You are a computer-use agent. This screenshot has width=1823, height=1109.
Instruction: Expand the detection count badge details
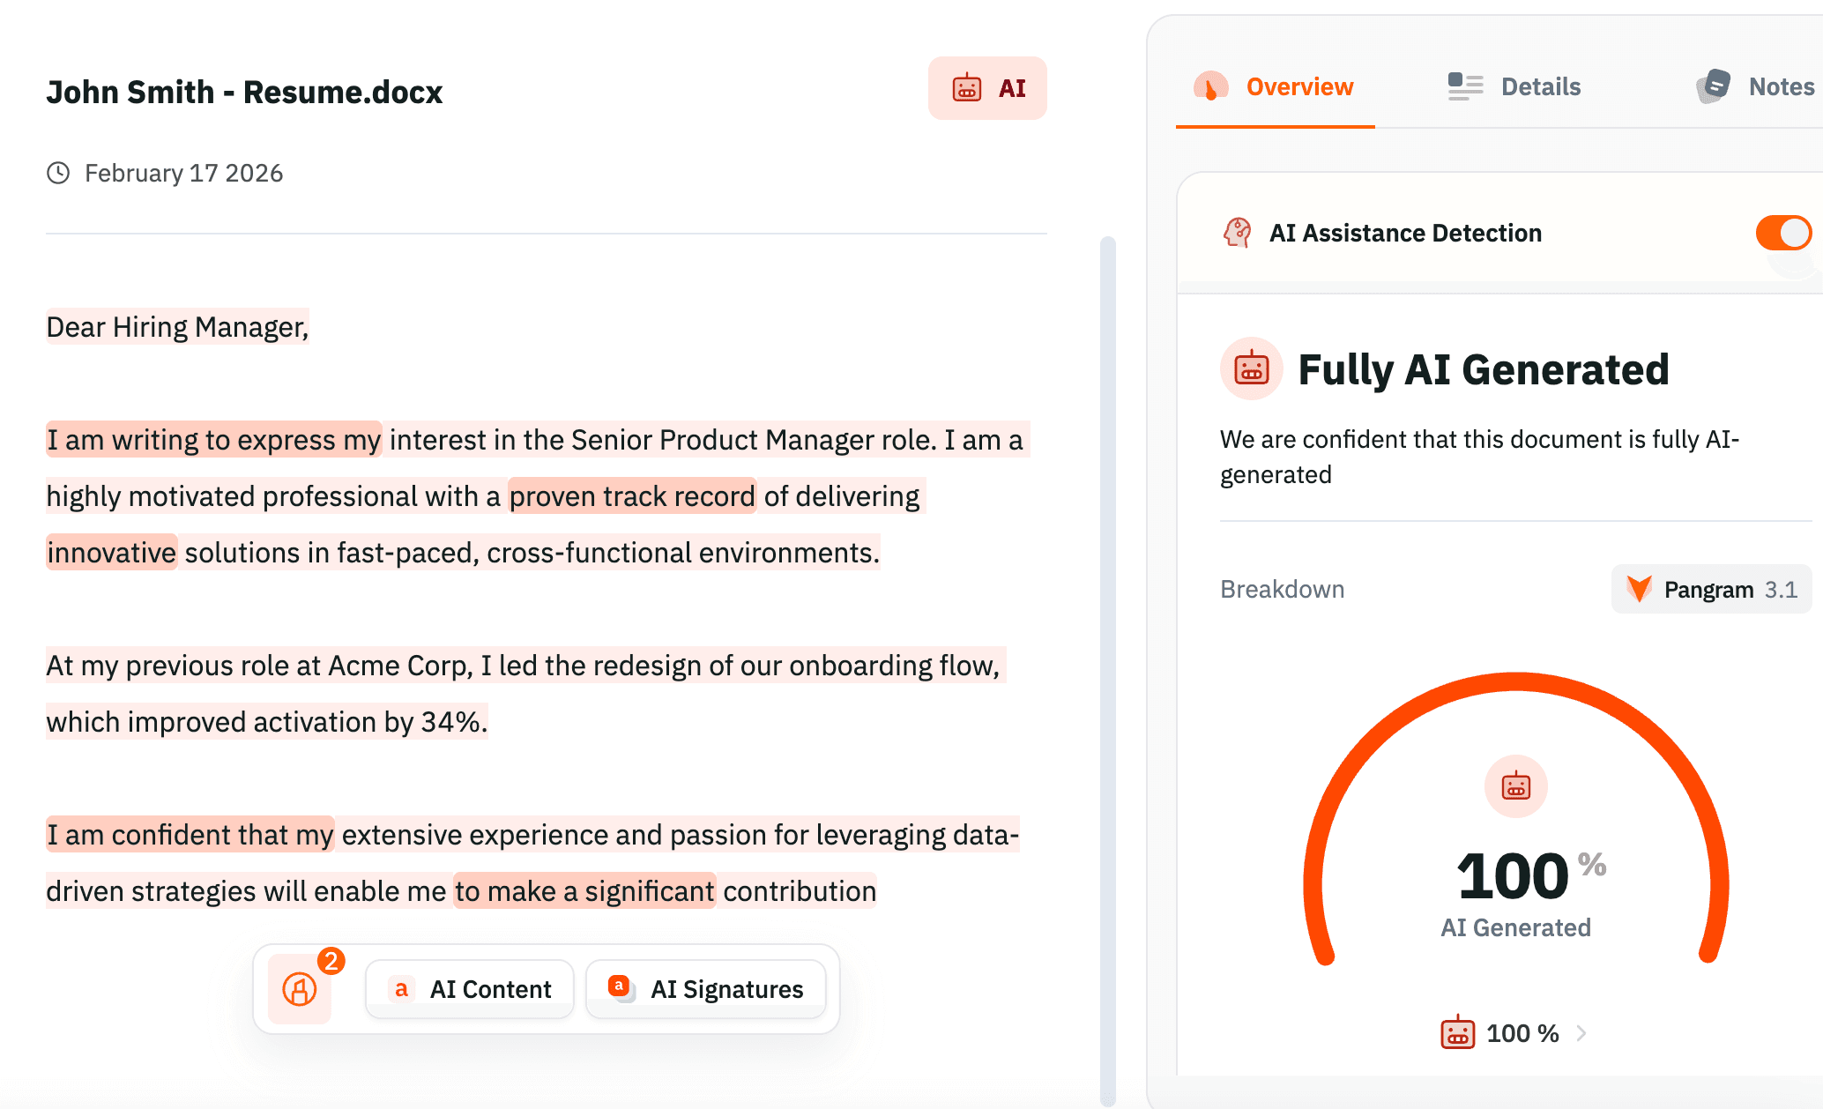(332, 961)
